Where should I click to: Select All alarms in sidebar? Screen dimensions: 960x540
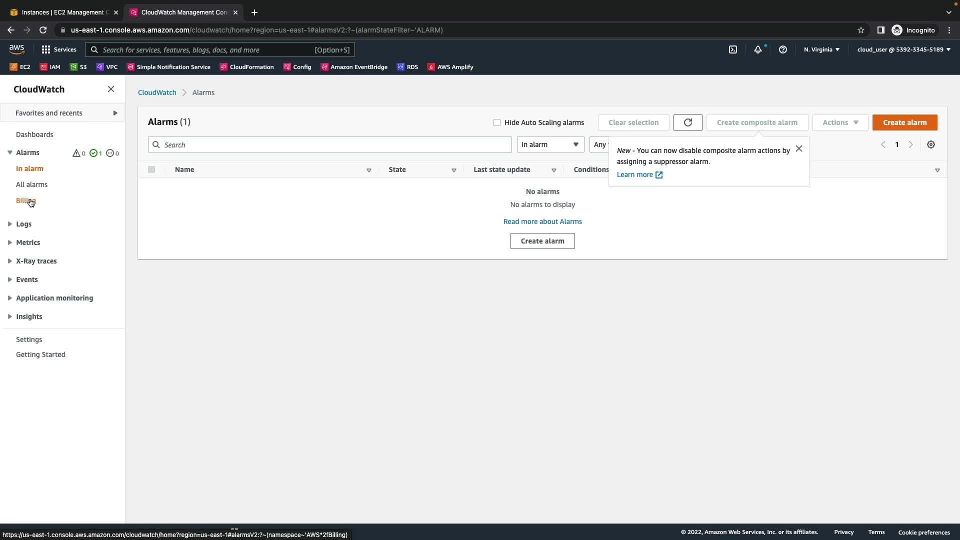[x=31, y=184]
